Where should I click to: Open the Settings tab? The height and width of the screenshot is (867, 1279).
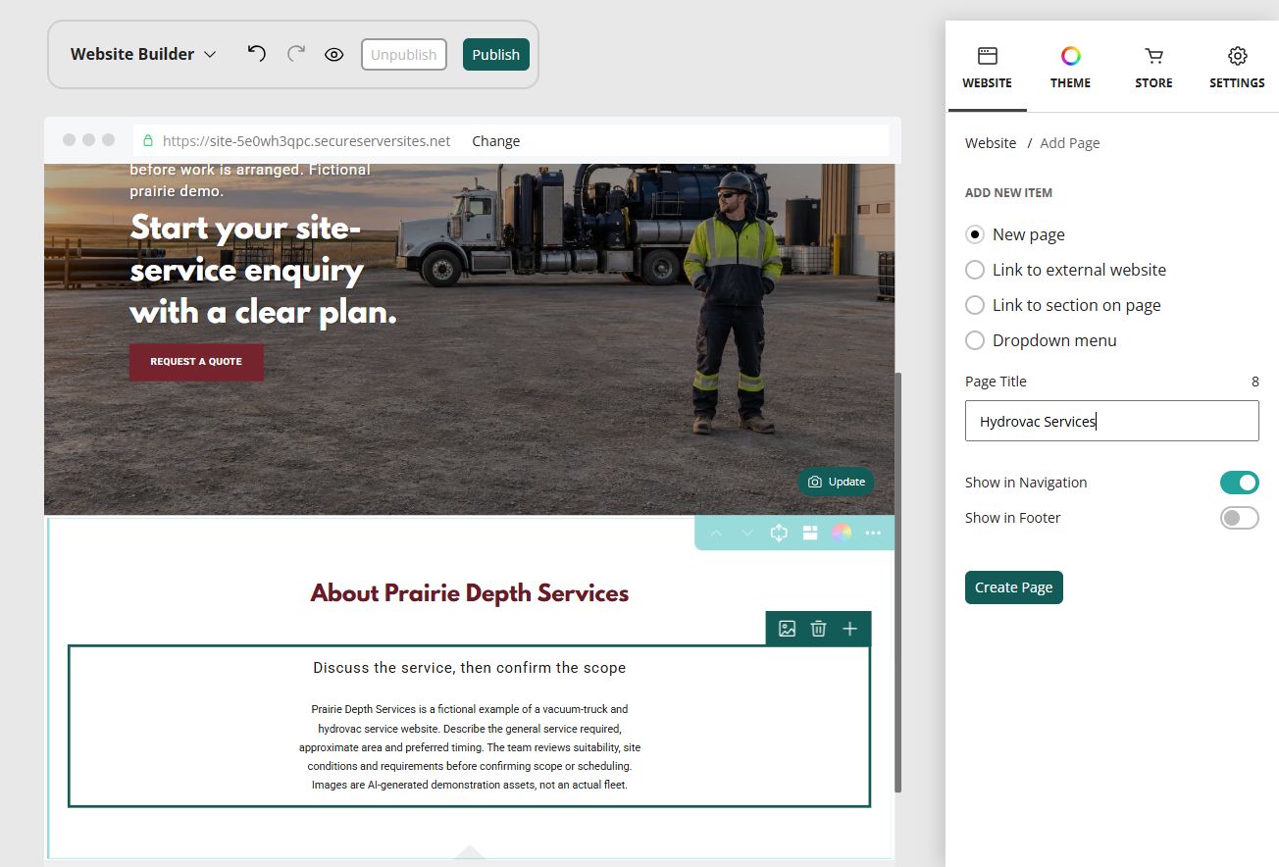coord(1237,68)
